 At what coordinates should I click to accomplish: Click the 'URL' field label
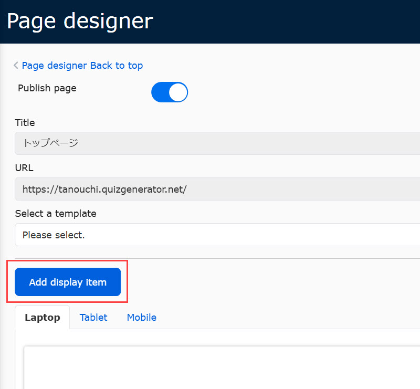[24, 168]
